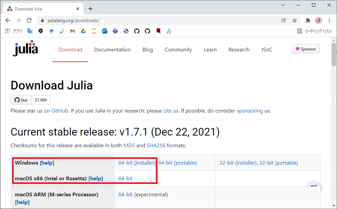The width and height of the screenshot is (337, 209).
Task: Open the GitHub bookmark beside the globe icon
Action: [137, 31]
